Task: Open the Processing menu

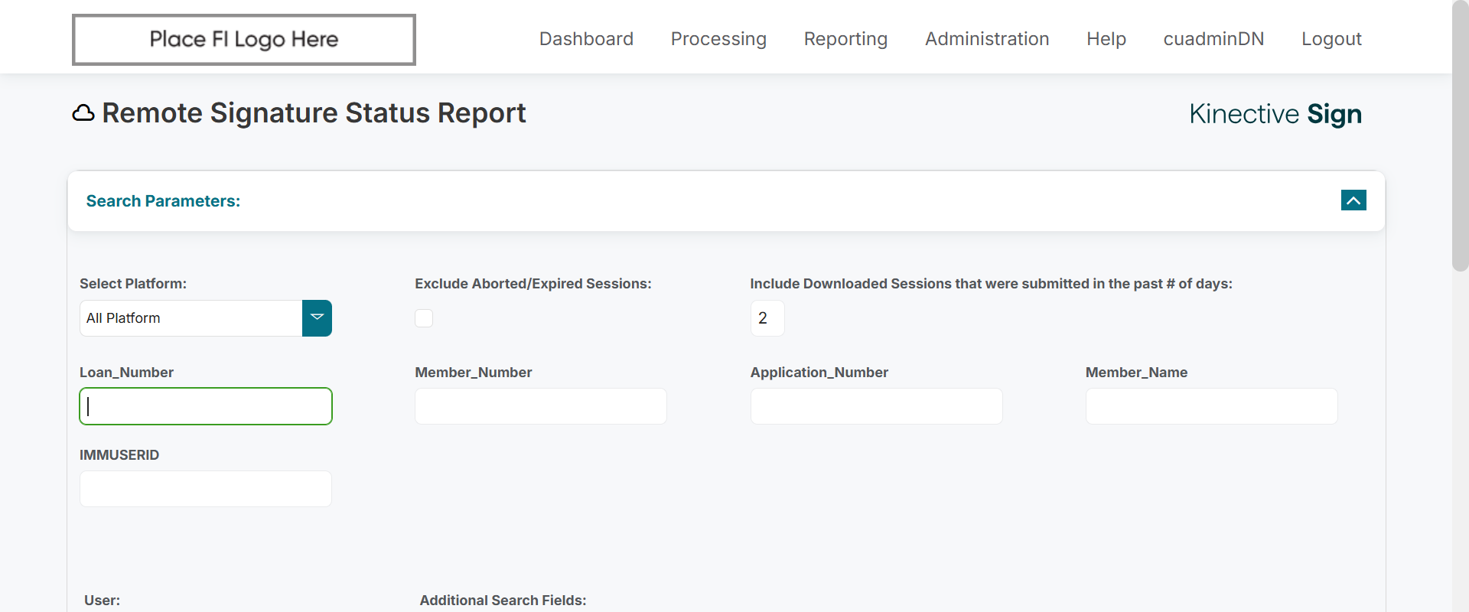Action: [x=718, y=39]
